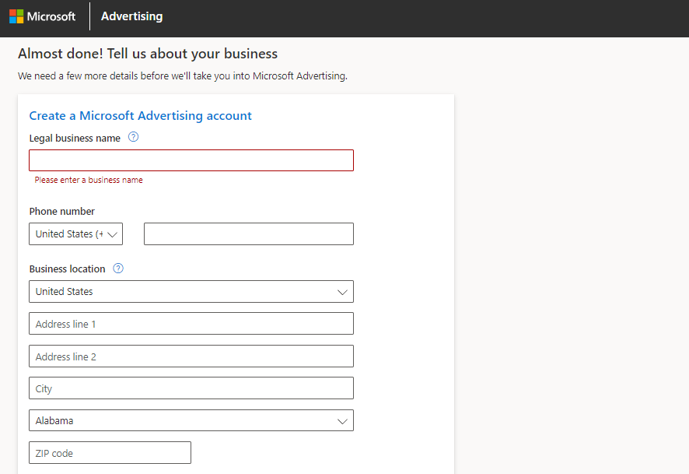This screenshot has width=689, height=474.
Task: Click the Address line 1 field
Action: point(191,324)
